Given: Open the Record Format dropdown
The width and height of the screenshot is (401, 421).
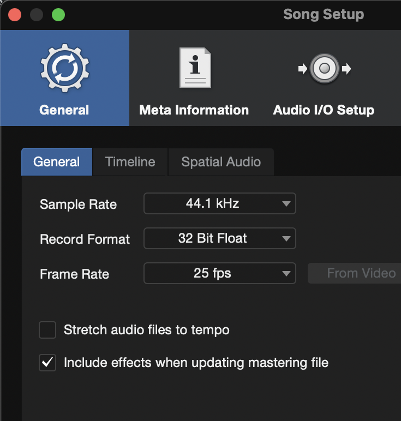Looking at the screenshot, I should (220, 238).
